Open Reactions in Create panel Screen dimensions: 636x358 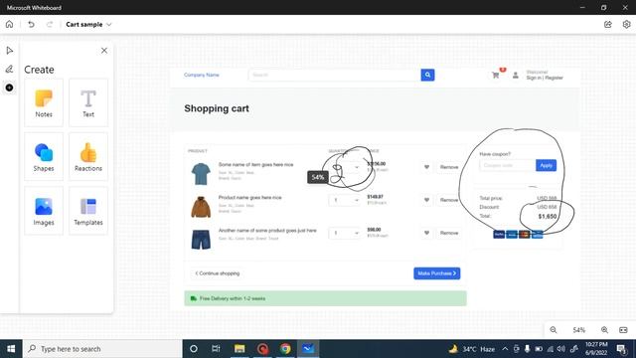(88, 157)
